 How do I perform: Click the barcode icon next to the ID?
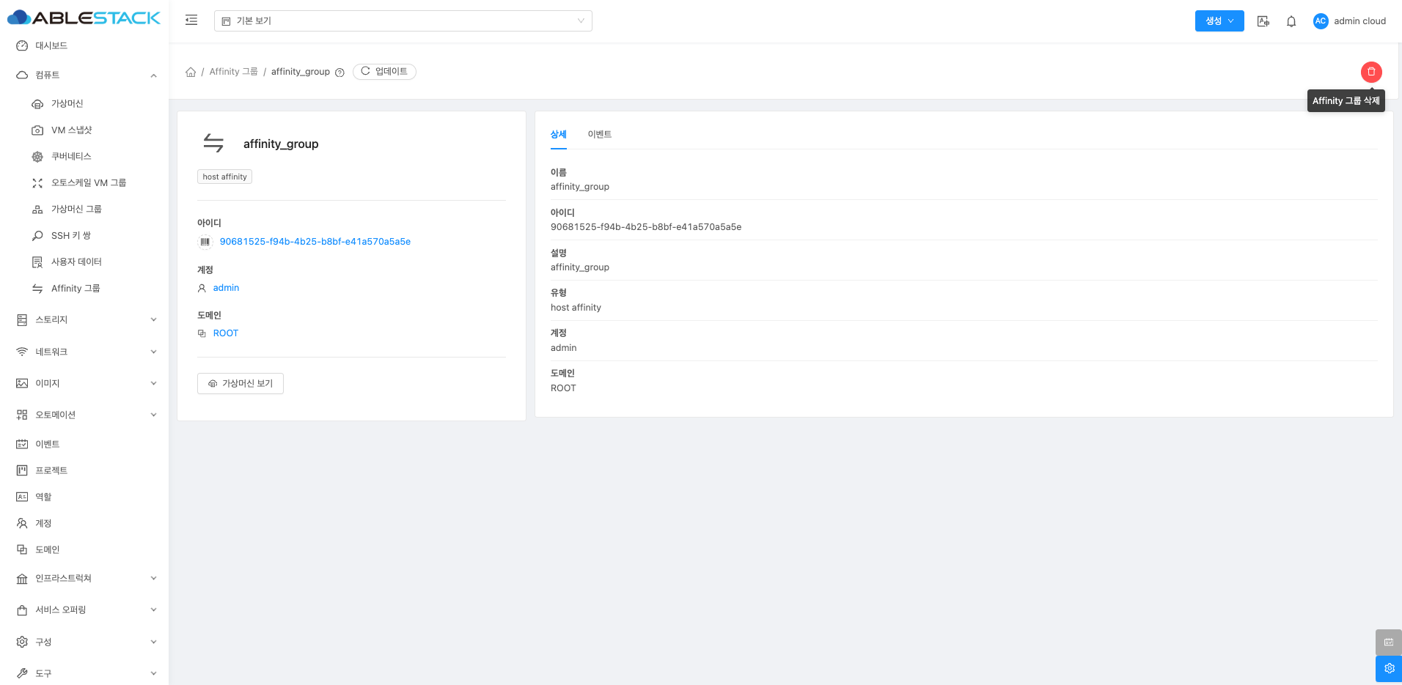click(205, 242)
